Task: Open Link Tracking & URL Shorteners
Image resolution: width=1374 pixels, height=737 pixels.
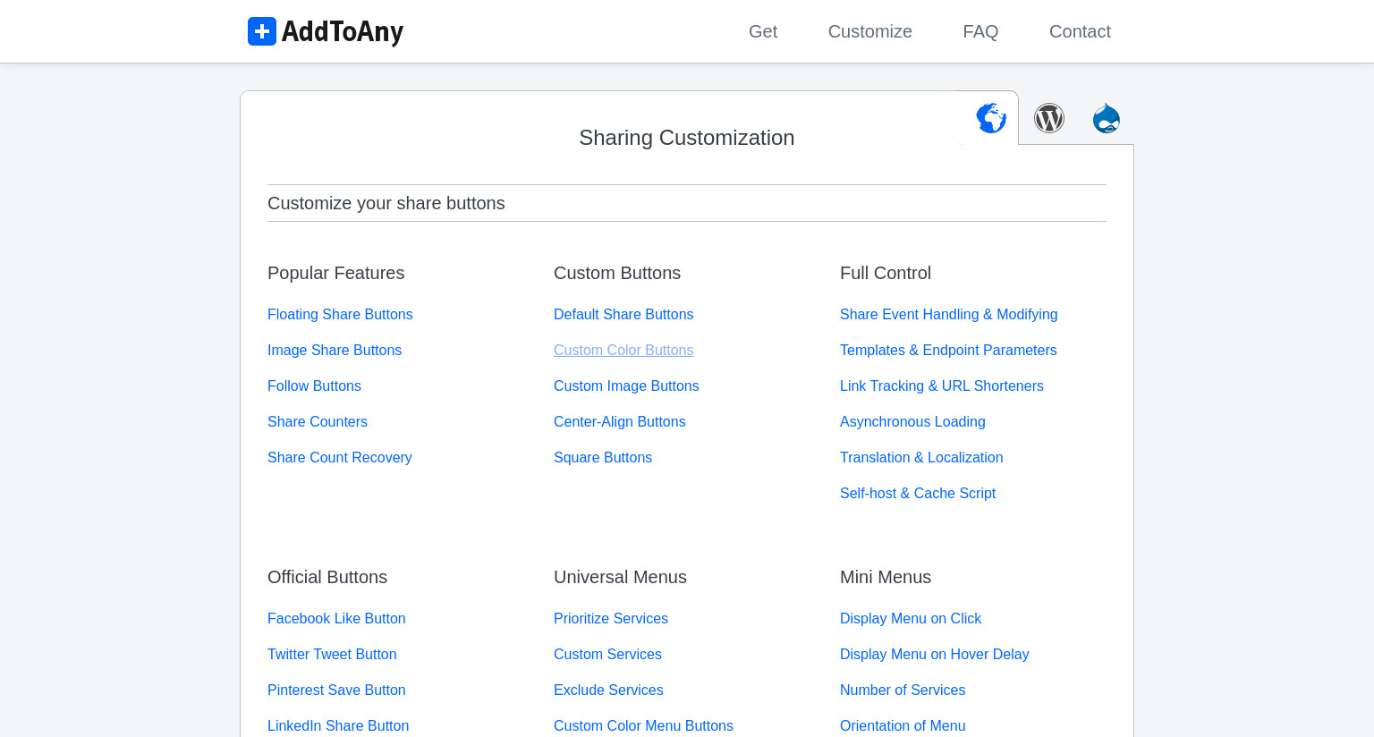Action: pos(942,385)
